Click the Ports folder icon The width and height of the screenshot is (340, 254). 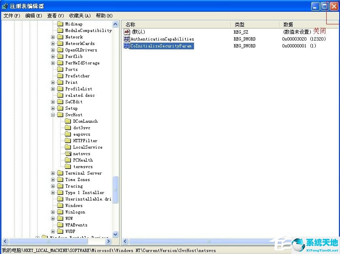pyautogui.click(x=60, y=69)
